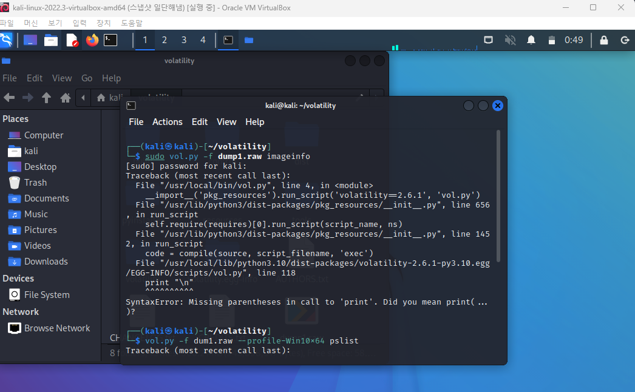Screen dimensions: 635x392
Task: Switch to workspace 4
Action: (x=203, y=40)
